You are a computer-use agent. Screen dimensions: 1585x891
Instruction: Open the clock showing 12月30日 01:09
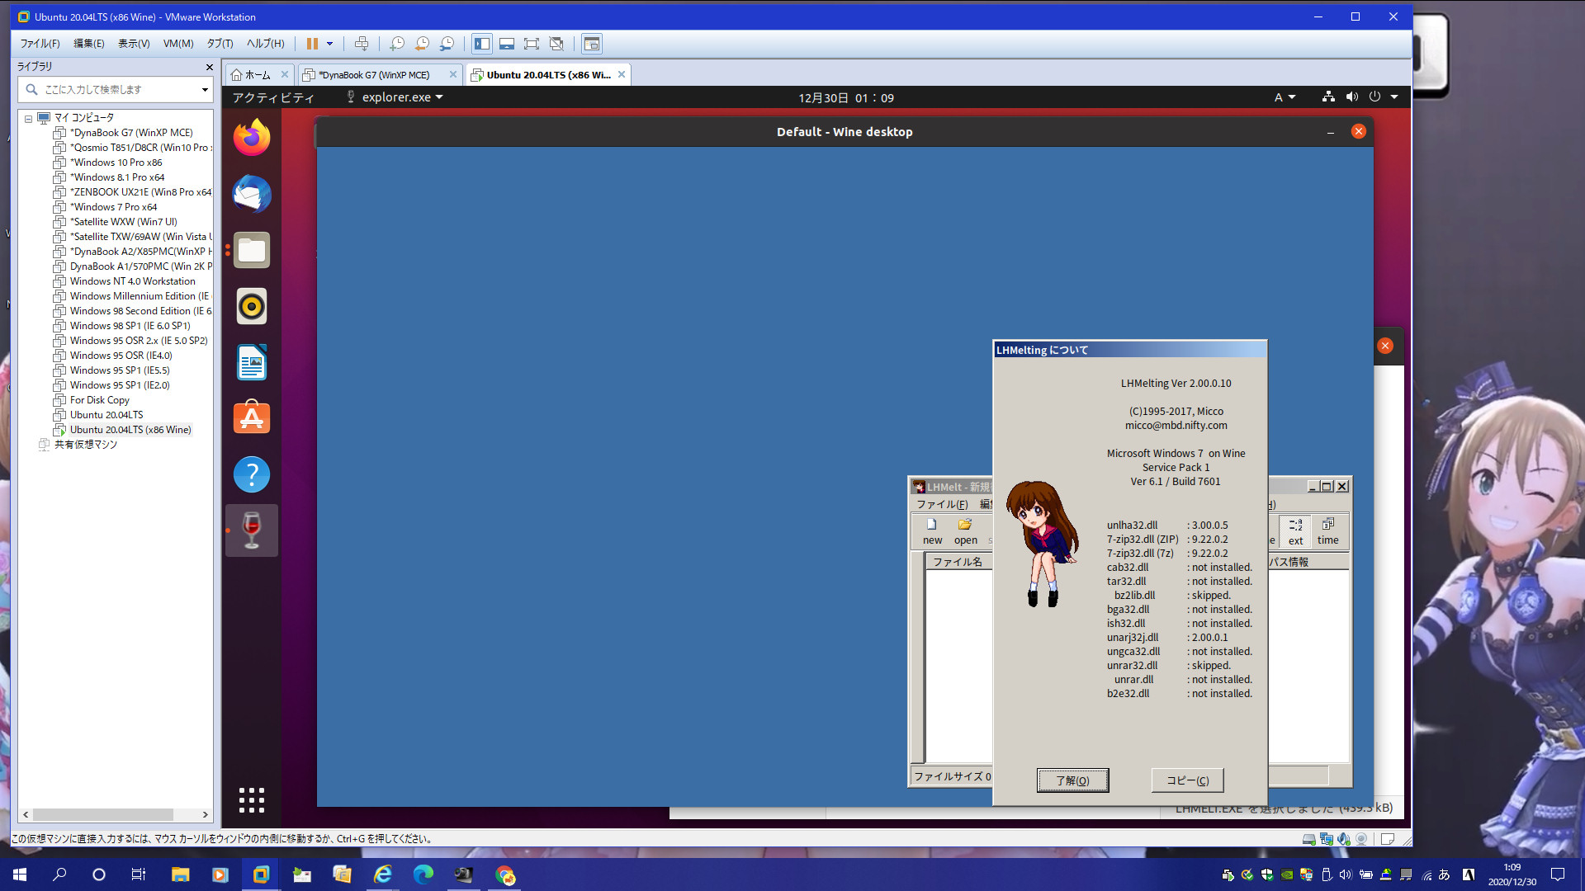845,98
